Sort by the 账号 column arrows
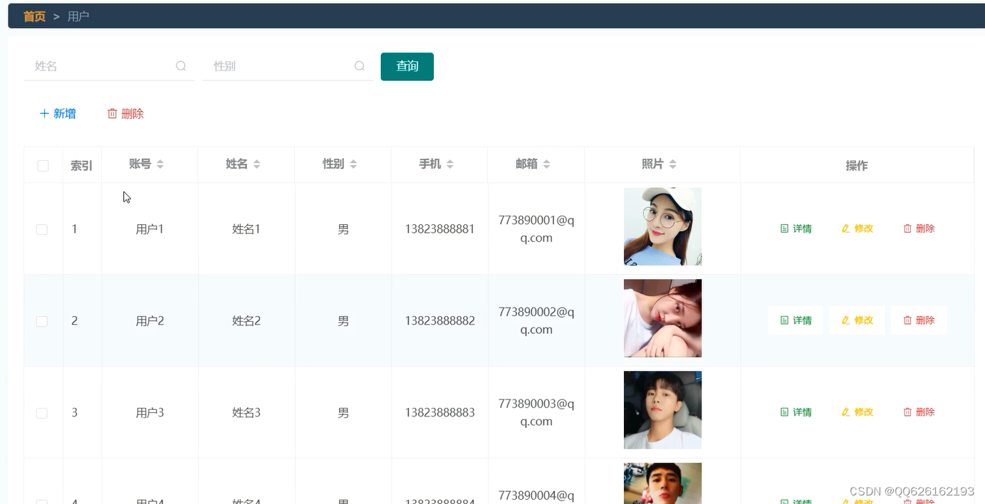This screenshot has height=504, width=985. 160,164
